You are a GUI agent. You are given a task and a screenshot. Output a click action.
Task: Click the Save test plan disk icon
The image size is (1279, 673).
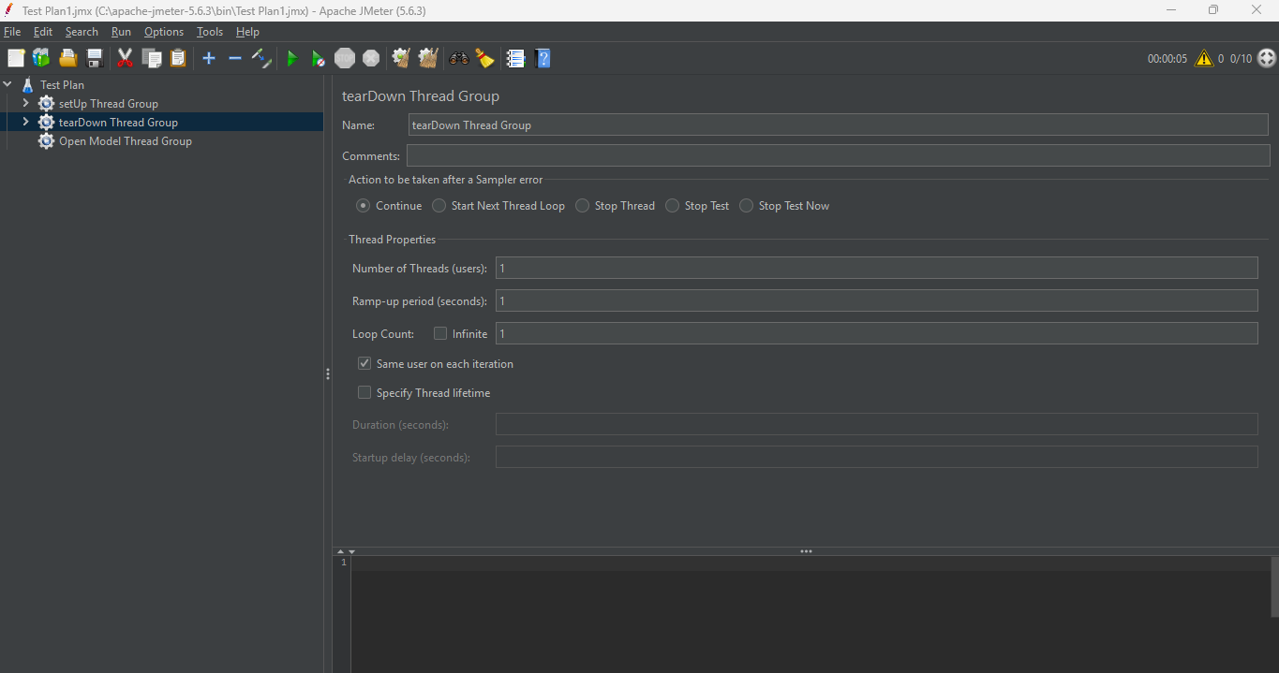pyautogui.click(x=95, y=59)
